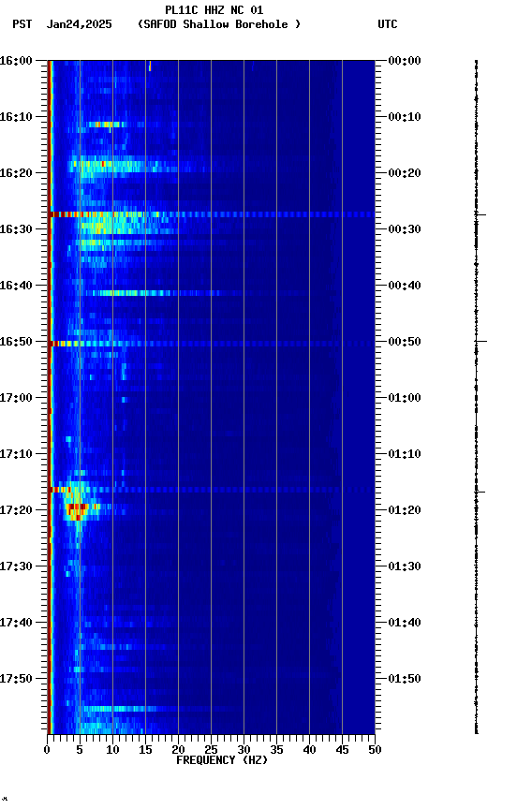This screenshot has height=809, width=517.
Task: Click the broadband event streak near 17:16
Action: (211, 490)
